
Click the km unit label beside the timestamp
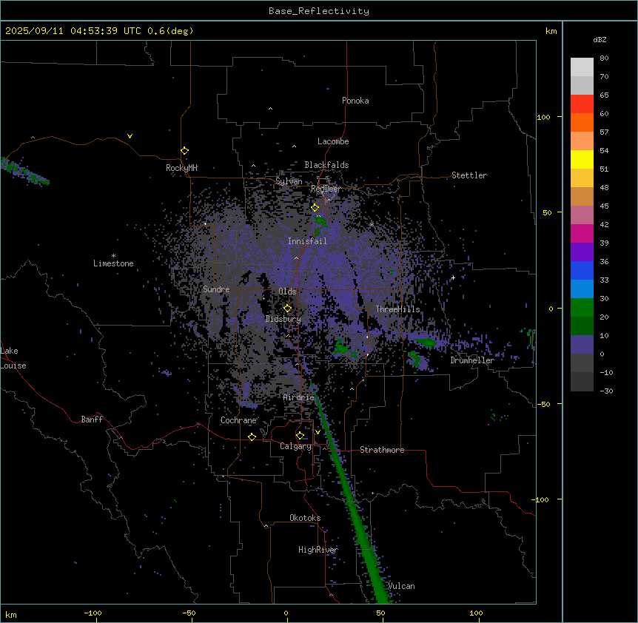point(551,31)
